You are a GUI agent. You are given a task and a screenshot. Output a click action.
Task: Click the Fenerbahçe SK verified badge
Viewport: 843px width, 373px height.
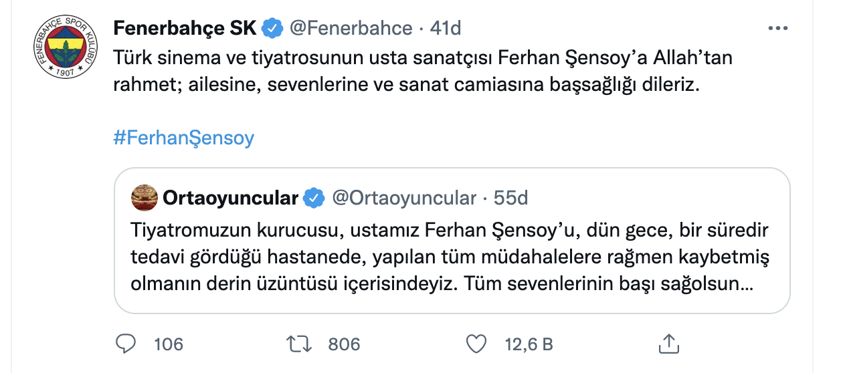click(x=272, y=28)
